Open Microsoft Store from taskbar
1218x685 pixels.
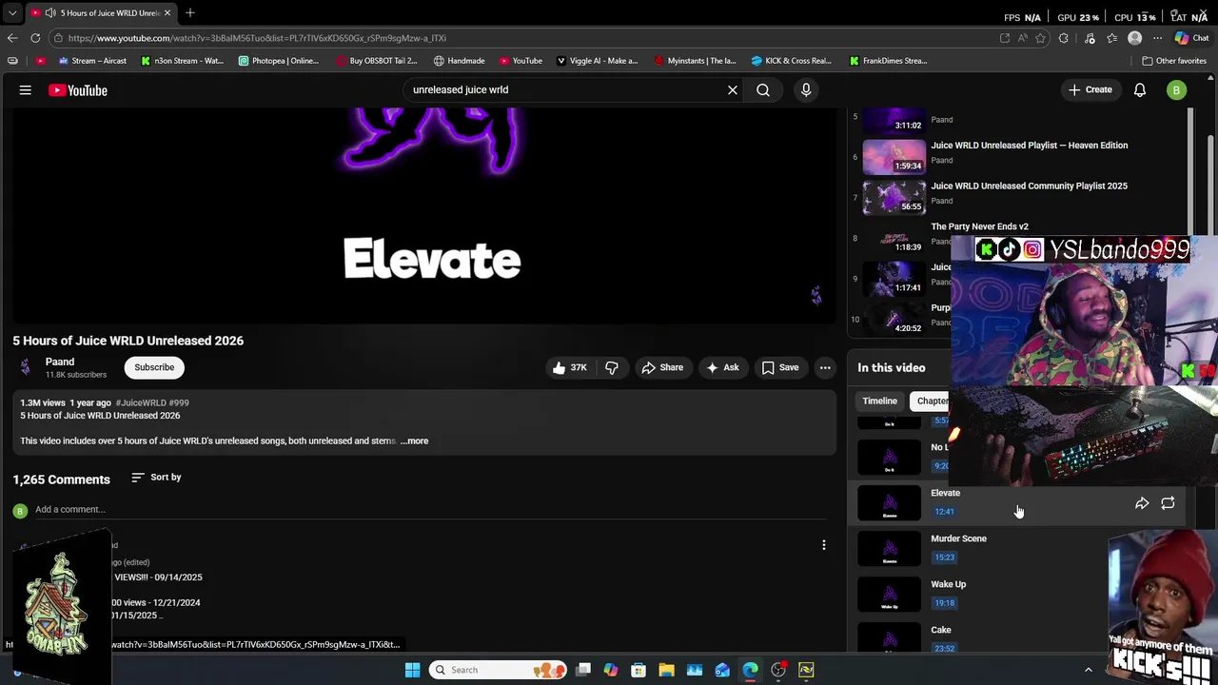(638, 670)
